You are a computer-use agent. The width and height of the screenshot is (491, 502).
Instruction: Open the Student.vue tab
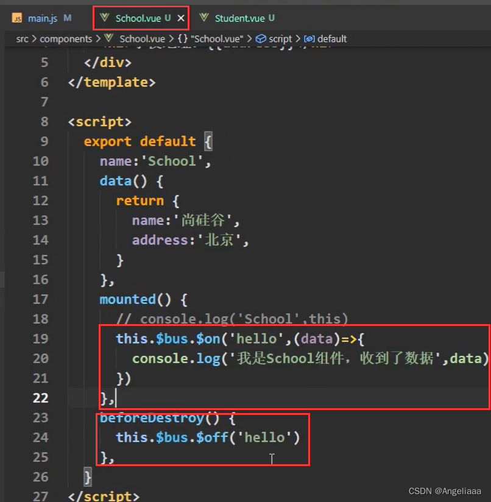[x=239, y=18]
